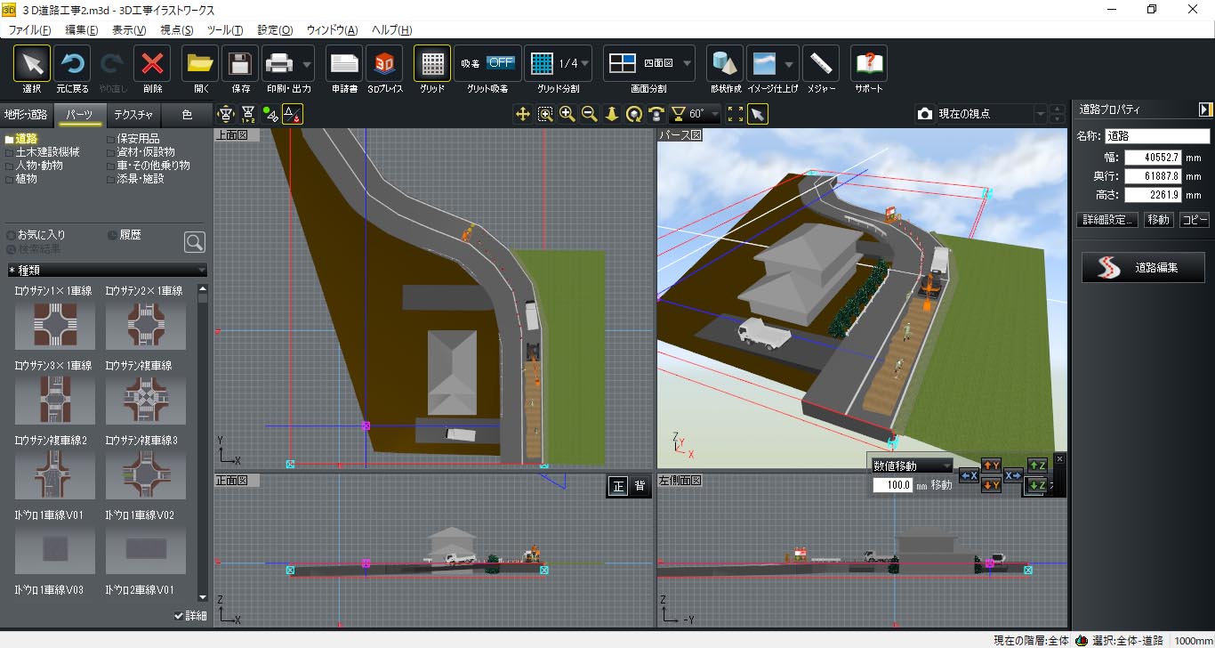
Task: Save the project using the 保存 icon
Action: pyautogui.click(x=240, y=63)
